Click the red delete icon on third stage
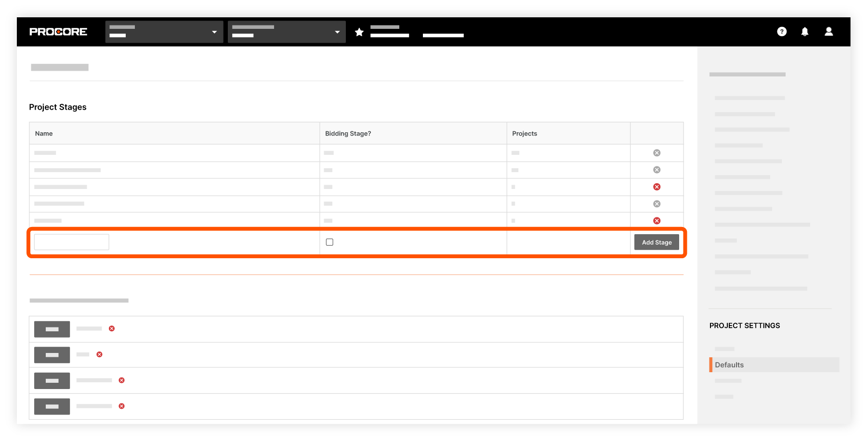This screenshot has height=440, width=867. tap(657, 187)
